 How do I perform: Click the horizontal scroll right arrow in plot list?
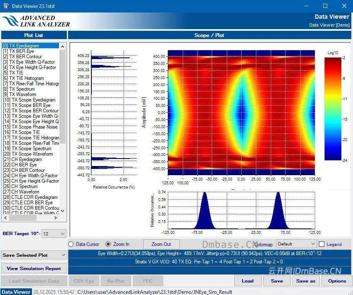pos(55,218)
